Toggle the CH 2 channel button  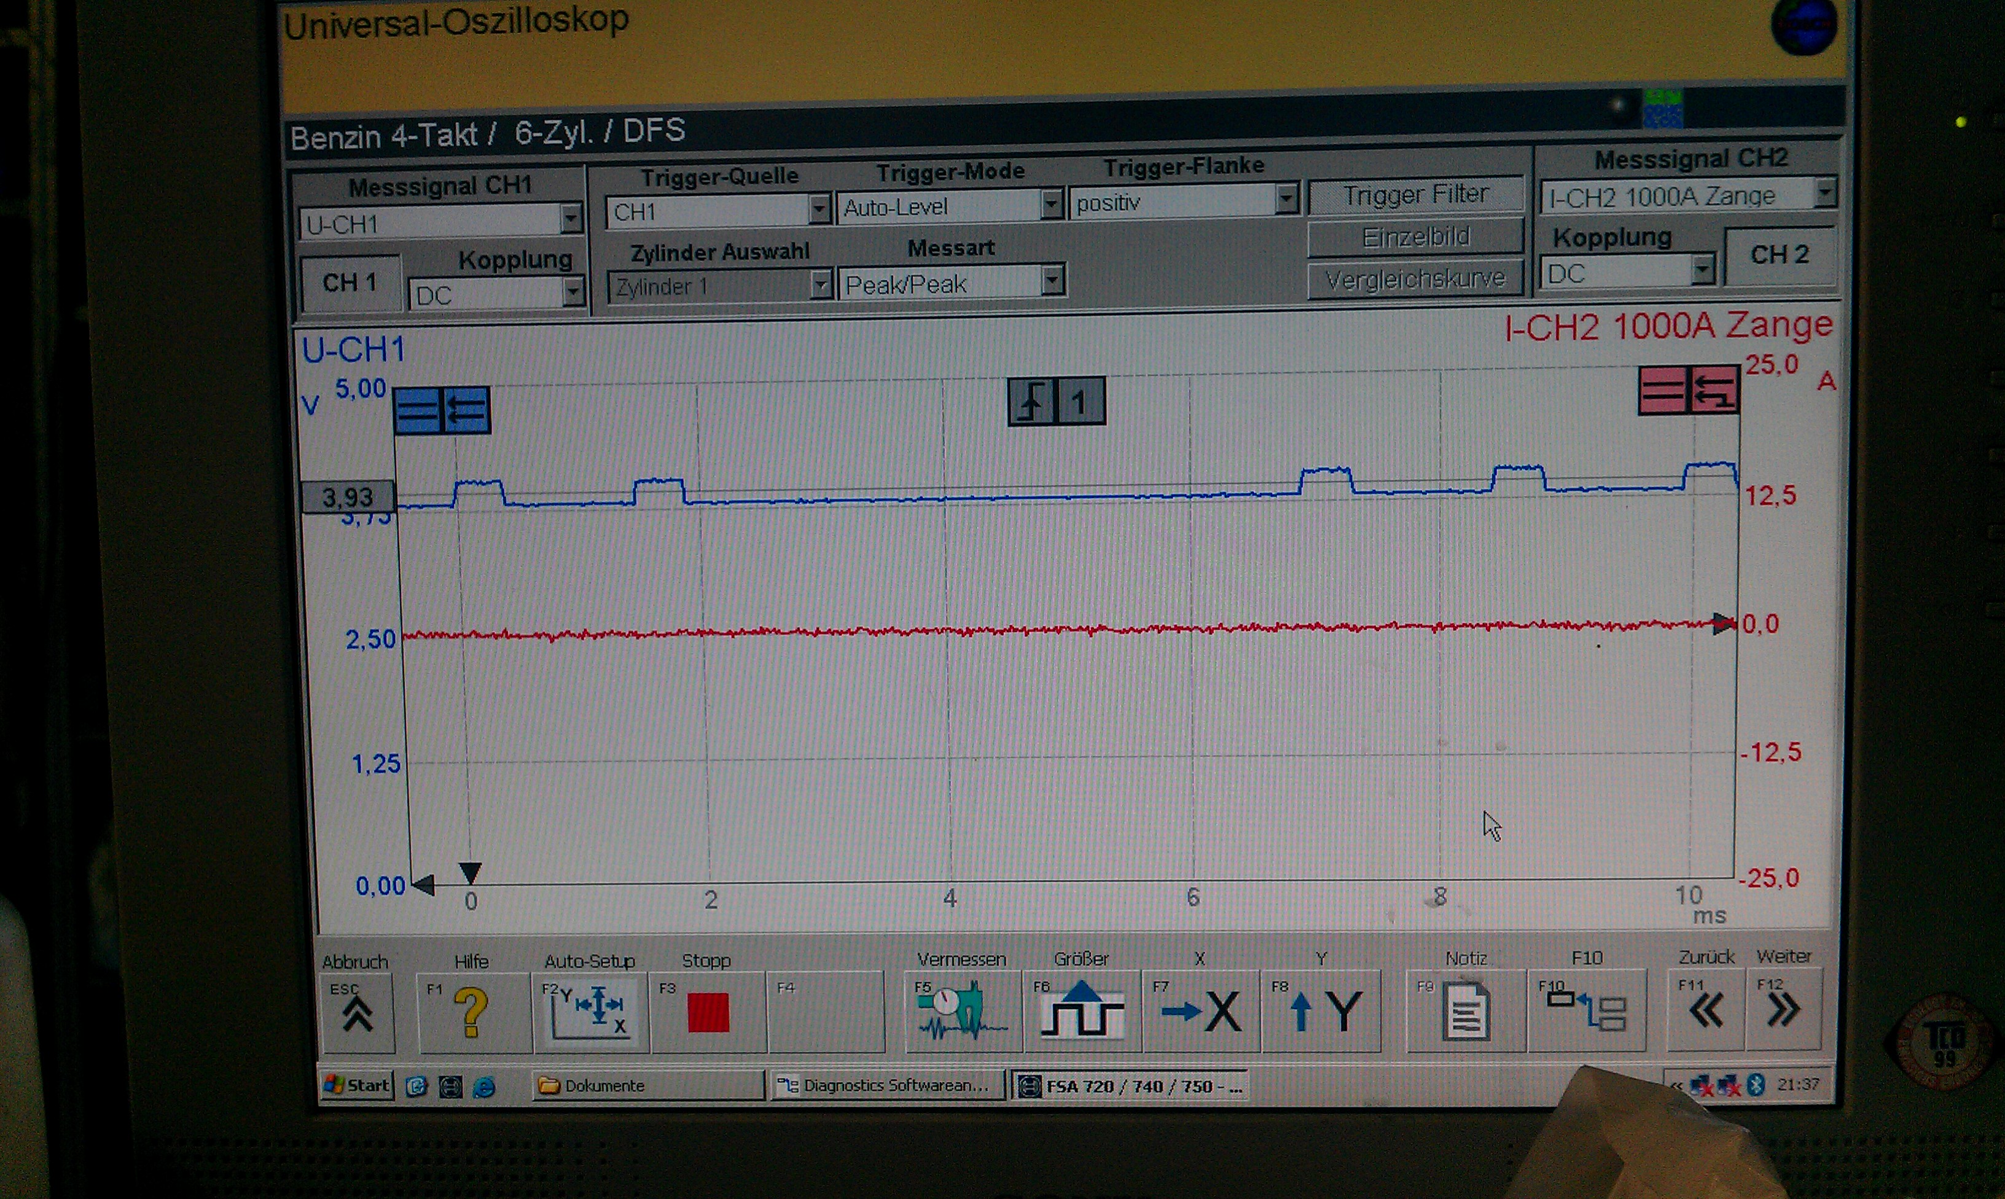coord(1779,256)
